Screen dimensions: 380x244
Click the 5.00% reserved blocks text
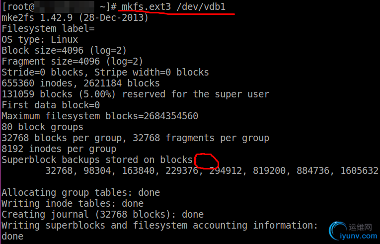[x=97, y=94]
